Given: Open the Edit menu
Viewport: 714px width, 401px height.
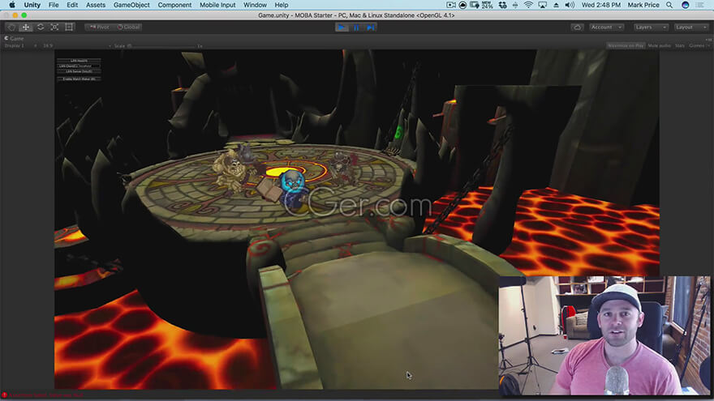Looking at the screenshot, I should [72, 5].
